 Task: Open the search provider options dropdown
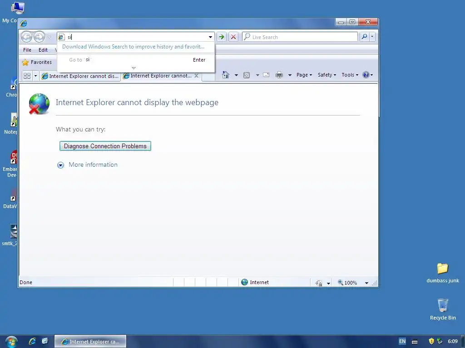pos(372,37)
